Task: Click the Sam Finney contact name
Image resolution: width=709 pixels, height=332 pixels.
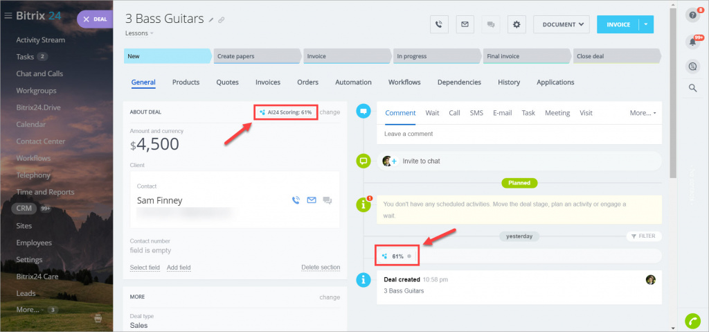Action: [x=160, y=200]
